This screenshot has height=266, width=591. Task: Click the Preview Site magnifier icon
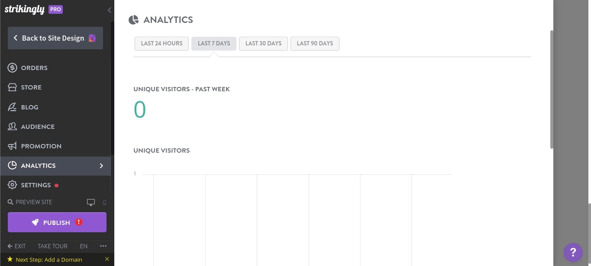click(x=10, y=202)
